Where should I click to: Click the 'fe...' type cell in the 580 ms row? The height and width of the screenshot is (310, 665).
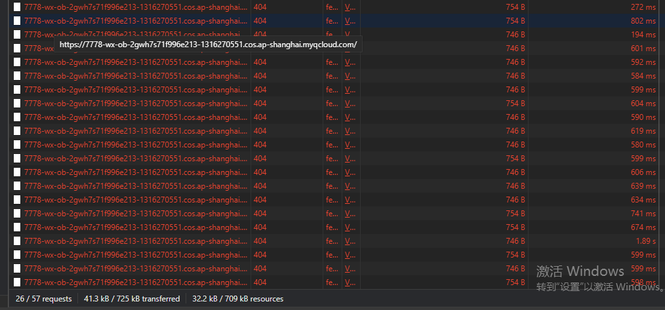click(332, 145)
